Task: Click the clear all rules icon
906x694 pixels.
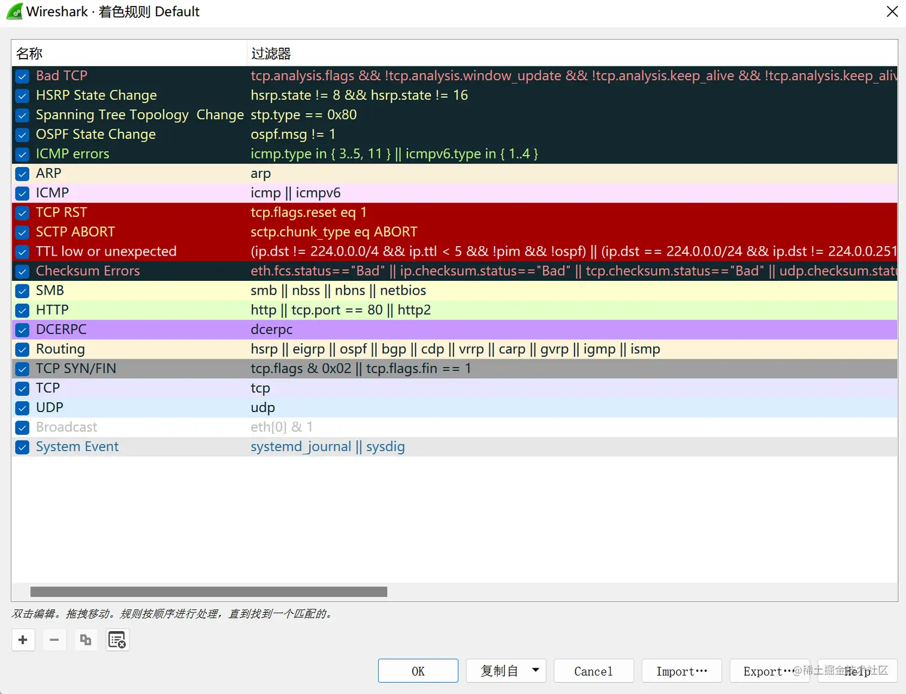Action: pyautogui.click(x=117, y=640)
